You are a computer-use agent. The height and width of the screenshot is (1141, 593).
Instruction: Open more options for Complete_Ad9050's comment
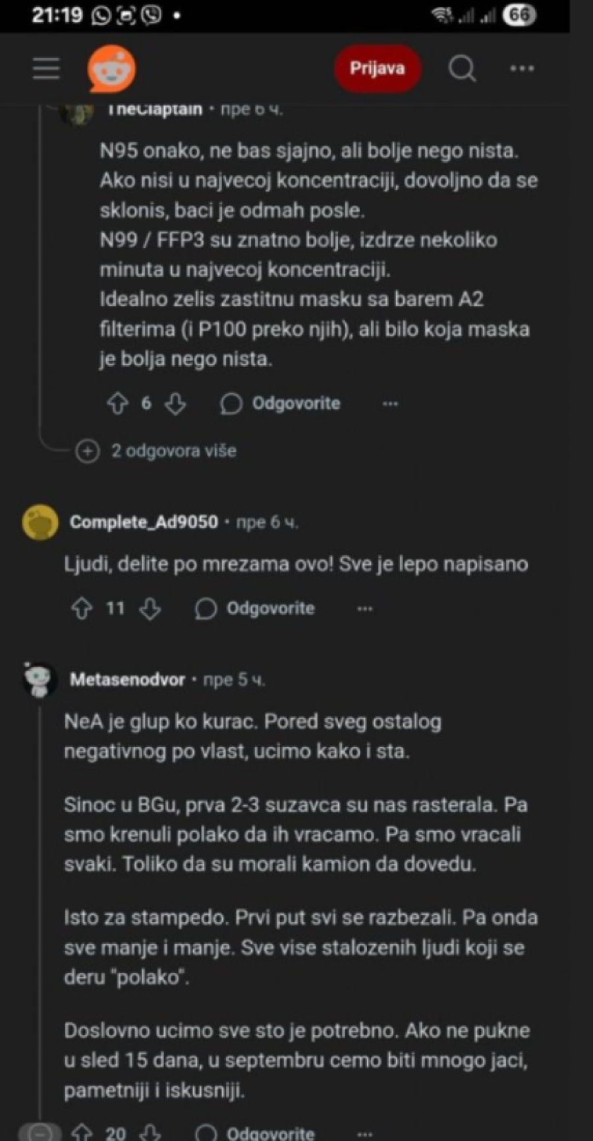[x=365, y=608]
